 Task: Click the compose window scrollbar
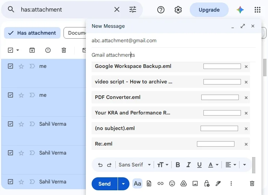coord(254,165)
